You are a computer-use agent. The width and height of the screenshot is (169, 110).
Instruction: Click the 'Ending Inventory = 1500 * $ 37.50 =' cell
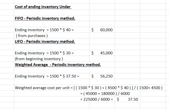coord(47,76)
